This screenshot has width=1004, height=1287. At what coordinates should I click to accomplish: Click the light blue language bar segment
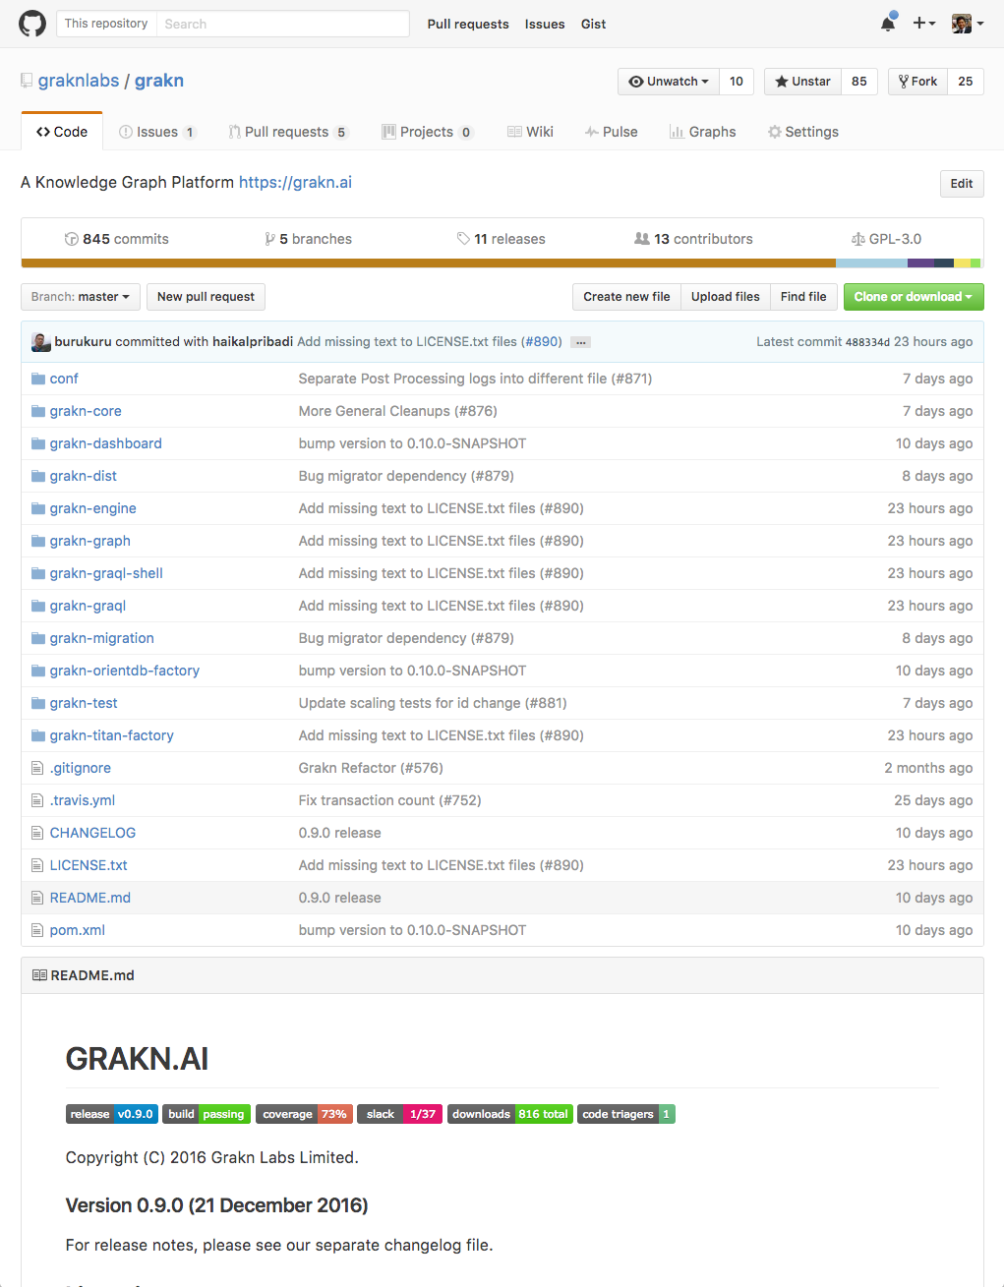pyautogui.click(x=871, y=263)
